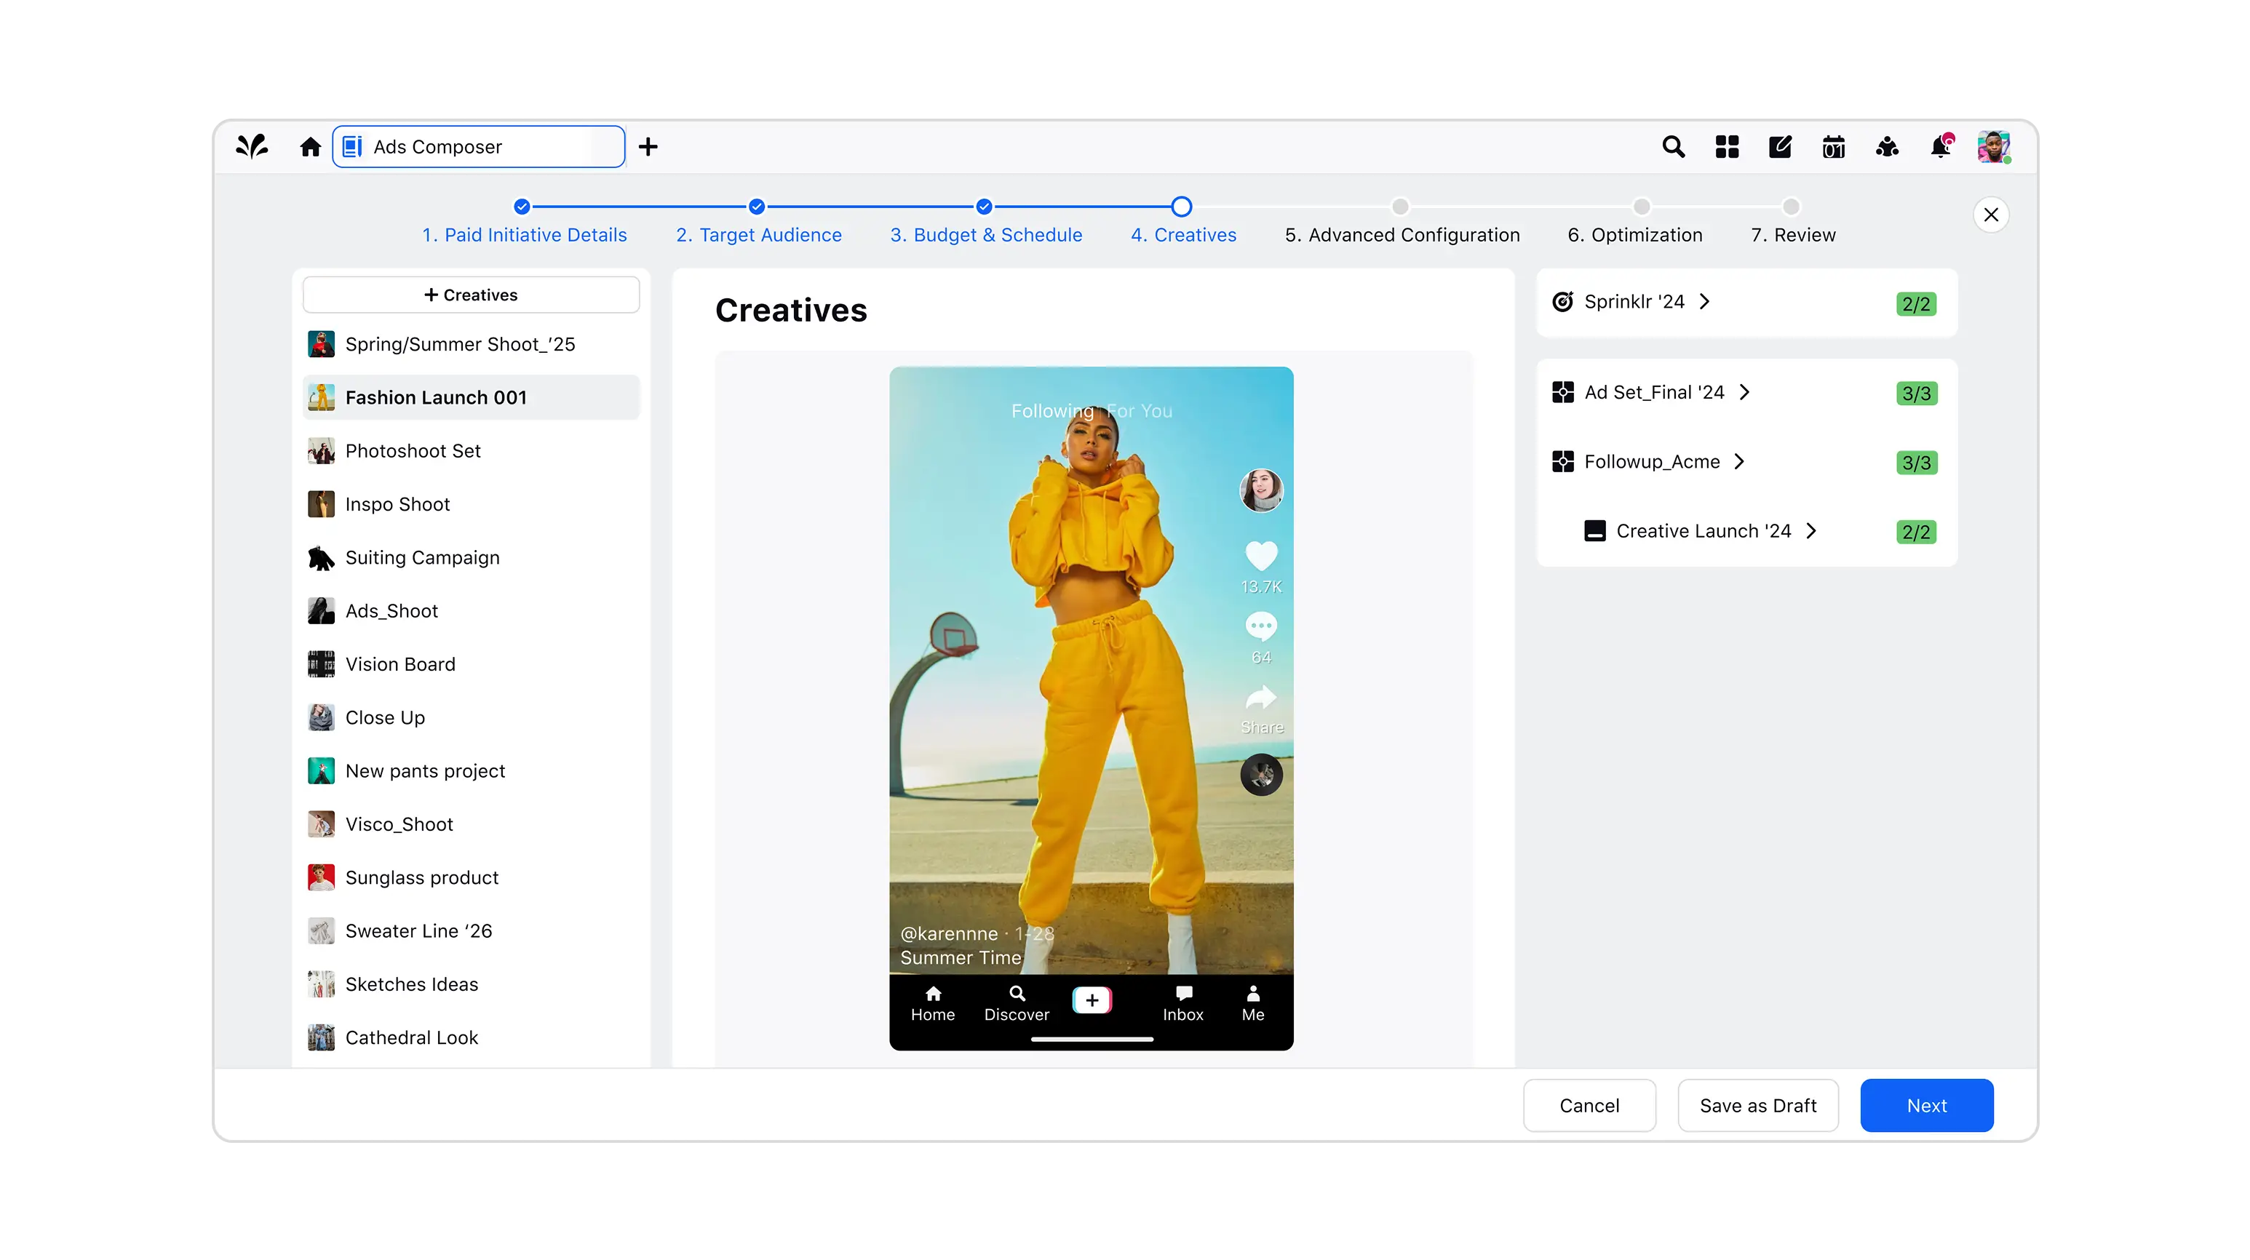The height and width of the screenshot is (1260, 2250).
Task: Click the Next button
Action: point(1926,1106)
